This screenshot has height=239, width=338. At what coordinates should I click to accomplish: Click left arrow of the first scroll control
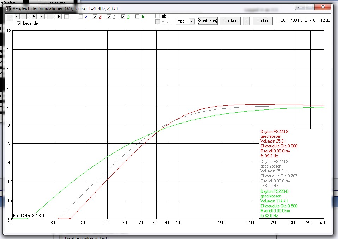click(x=18, y=16)
